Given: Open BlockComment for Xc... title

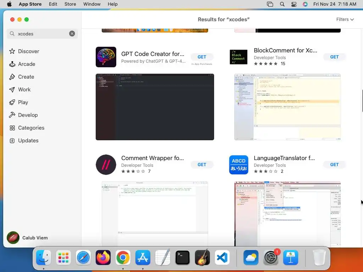Looking at the screenshot, I should 285,50.
